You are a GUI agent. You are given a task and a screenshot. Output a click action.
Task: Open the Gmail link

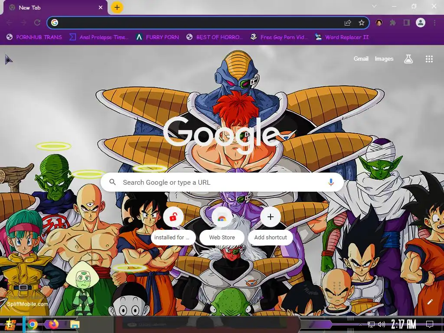coord(361,59)
